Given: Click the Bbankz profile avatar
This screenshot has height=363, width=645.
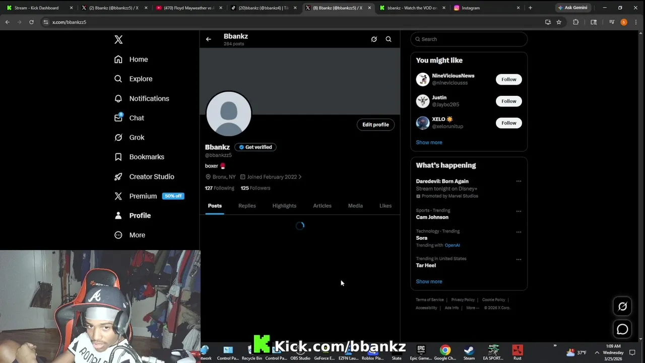Looking at the screenshot, I should coord(229,113).
